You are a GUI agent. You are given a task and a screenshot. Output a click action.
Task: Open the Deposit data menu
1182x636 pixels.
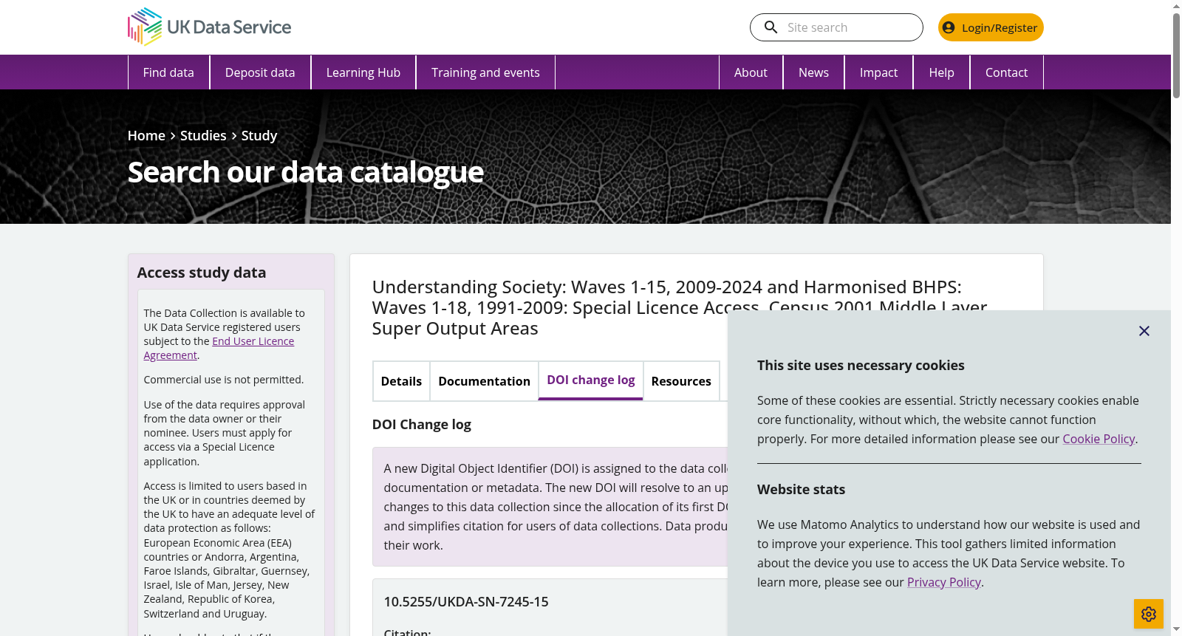click(x=260, y=72)
